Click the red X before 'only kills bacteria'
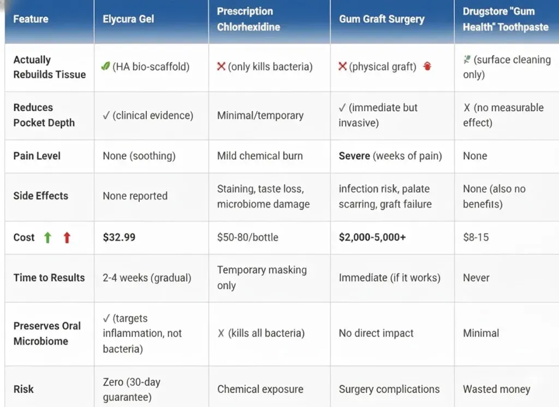559x407 pixels. [x=221, y=66]
